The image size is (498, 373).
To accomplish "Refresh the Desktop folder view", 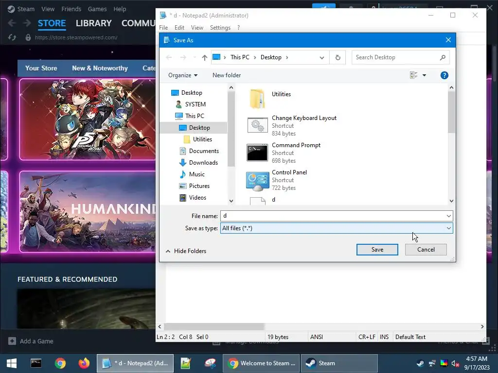I will pyautogui.click(x=338, y=57).
